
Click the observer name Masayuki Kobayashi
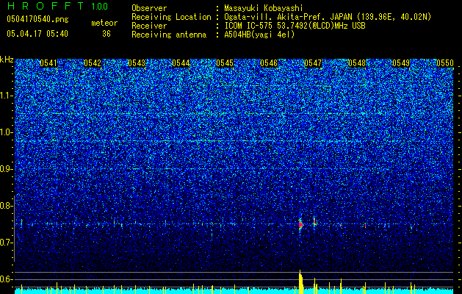click(x=263, y=8)
